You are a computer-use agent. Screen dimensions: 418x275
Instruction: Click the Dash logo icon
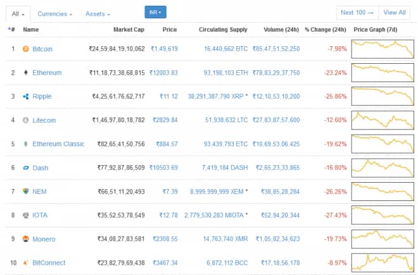26,168
